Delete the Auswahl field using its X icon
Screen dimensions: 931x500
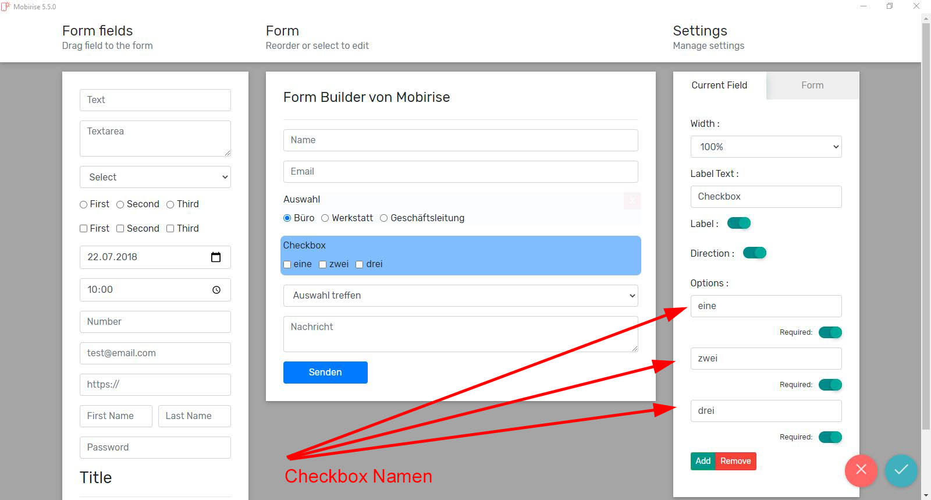pos(632,200)
